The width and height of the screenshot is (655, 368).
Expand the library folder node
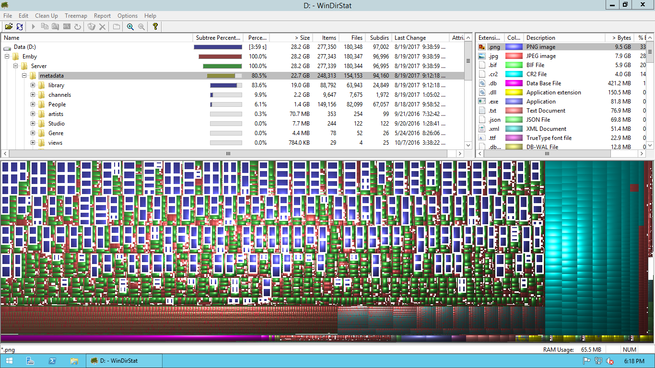(x=33, y=85)
